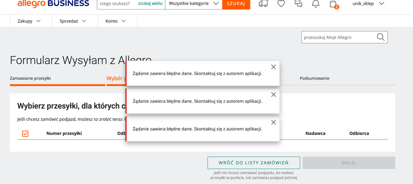Open messages chat bubble icon
This screenshot has height=184, width=413.
[x=298, y=4]
